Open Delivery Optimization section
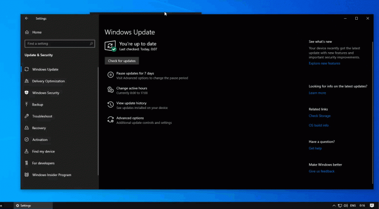Viewport: 379px width, 209px height. click(x=48, y=81)
